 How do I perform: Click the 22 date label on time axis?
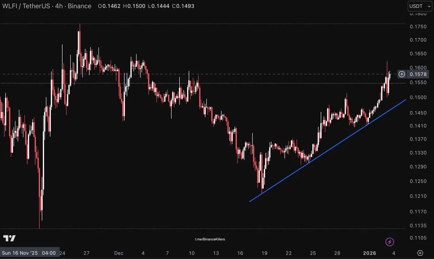(x=289, y=253)
